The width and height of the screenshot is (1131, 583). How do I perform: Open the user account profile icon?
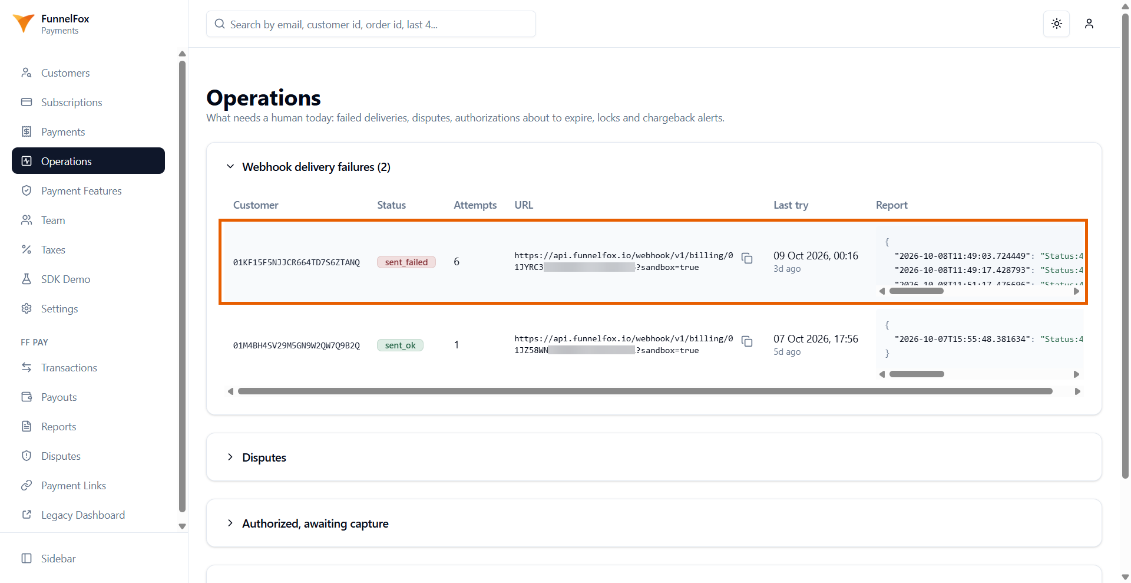click(1089, 24)
